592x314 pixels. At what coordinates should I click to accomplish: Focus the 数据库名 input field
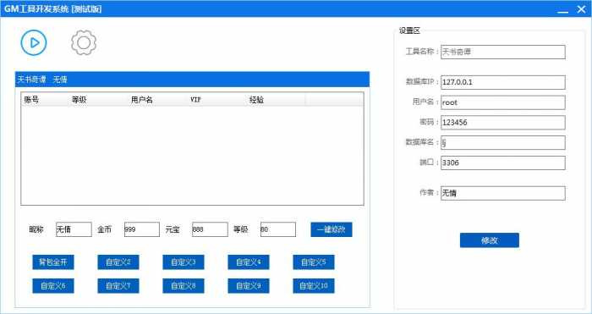coord(503,143)
